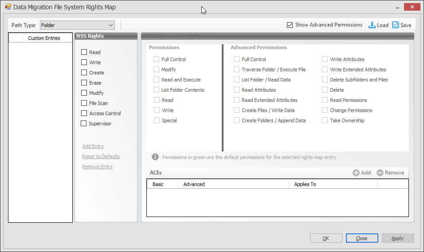
Task: Click the Save disk icon
Action: (396, 25)
